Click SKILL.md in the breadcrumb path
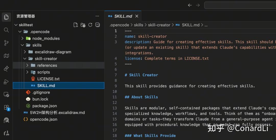276x140 pixels. (191, 25)
